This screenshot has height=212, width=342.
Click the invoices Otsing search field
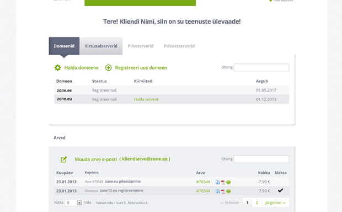[261, 159]
